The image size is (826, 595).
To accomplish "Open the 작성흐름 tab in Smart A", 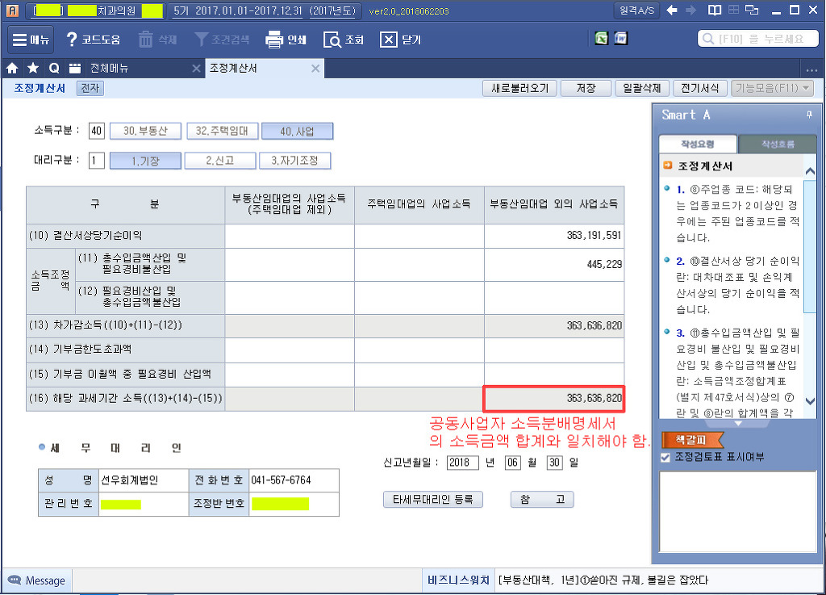I will (x=778, y=144).
